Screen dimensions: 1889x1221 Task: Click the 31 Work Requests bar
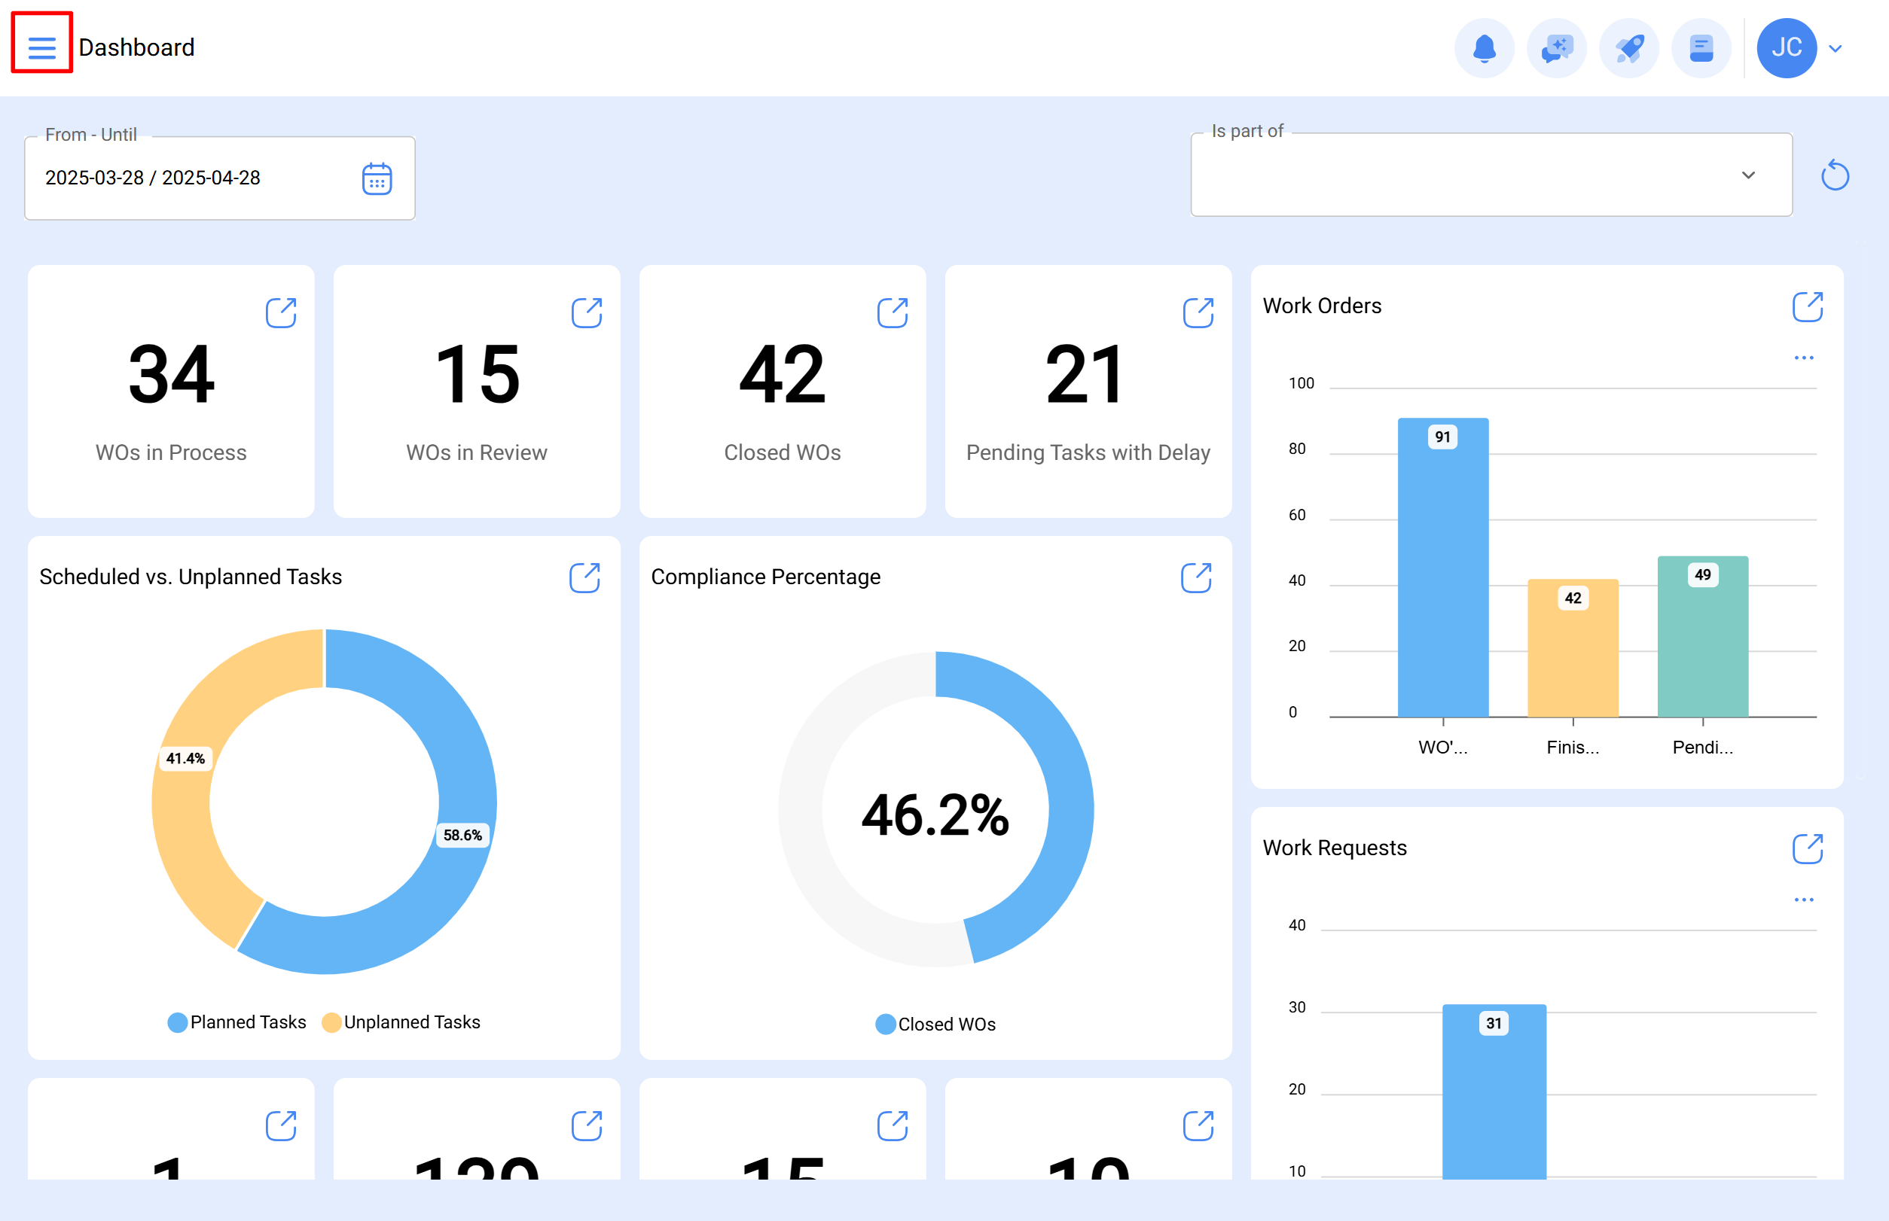pos(1494,1091)
